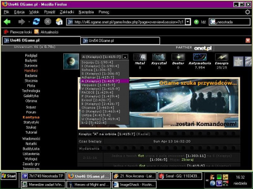The height and width of the screenshot is (189, 253).
Task: Switch to the Uni54 OGame.pl tab
Action: pos(120,41)
